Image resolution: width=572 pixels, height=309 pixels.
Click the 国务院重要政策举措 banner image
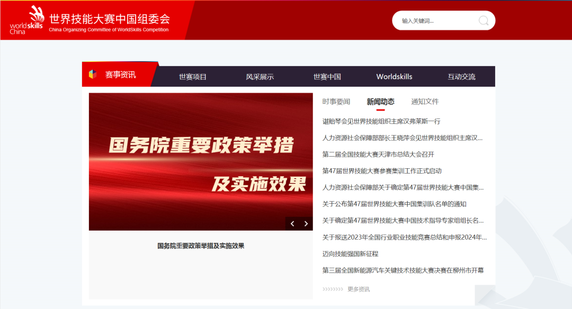pyautogui.click(x=201, y=161)
